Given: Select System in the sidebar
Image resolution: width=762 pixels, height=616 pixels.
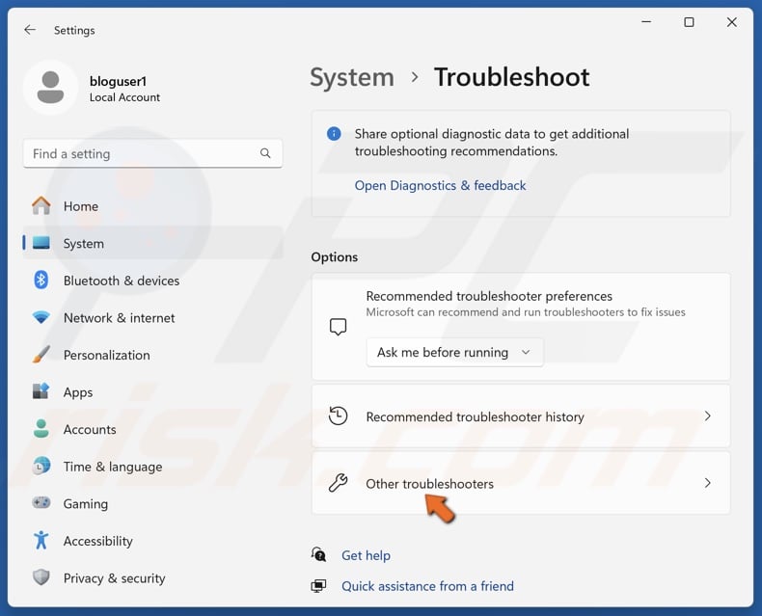Looking at the screenshot, I should [152, 243].
